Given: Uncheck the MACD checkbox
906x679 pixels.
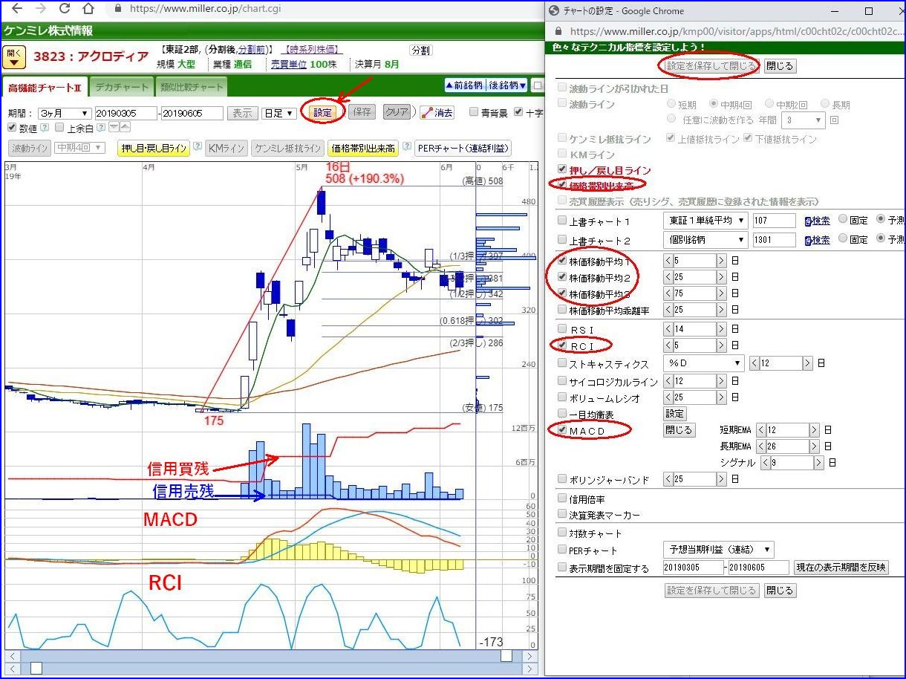Looking at the screenshot, I should 562,430.
